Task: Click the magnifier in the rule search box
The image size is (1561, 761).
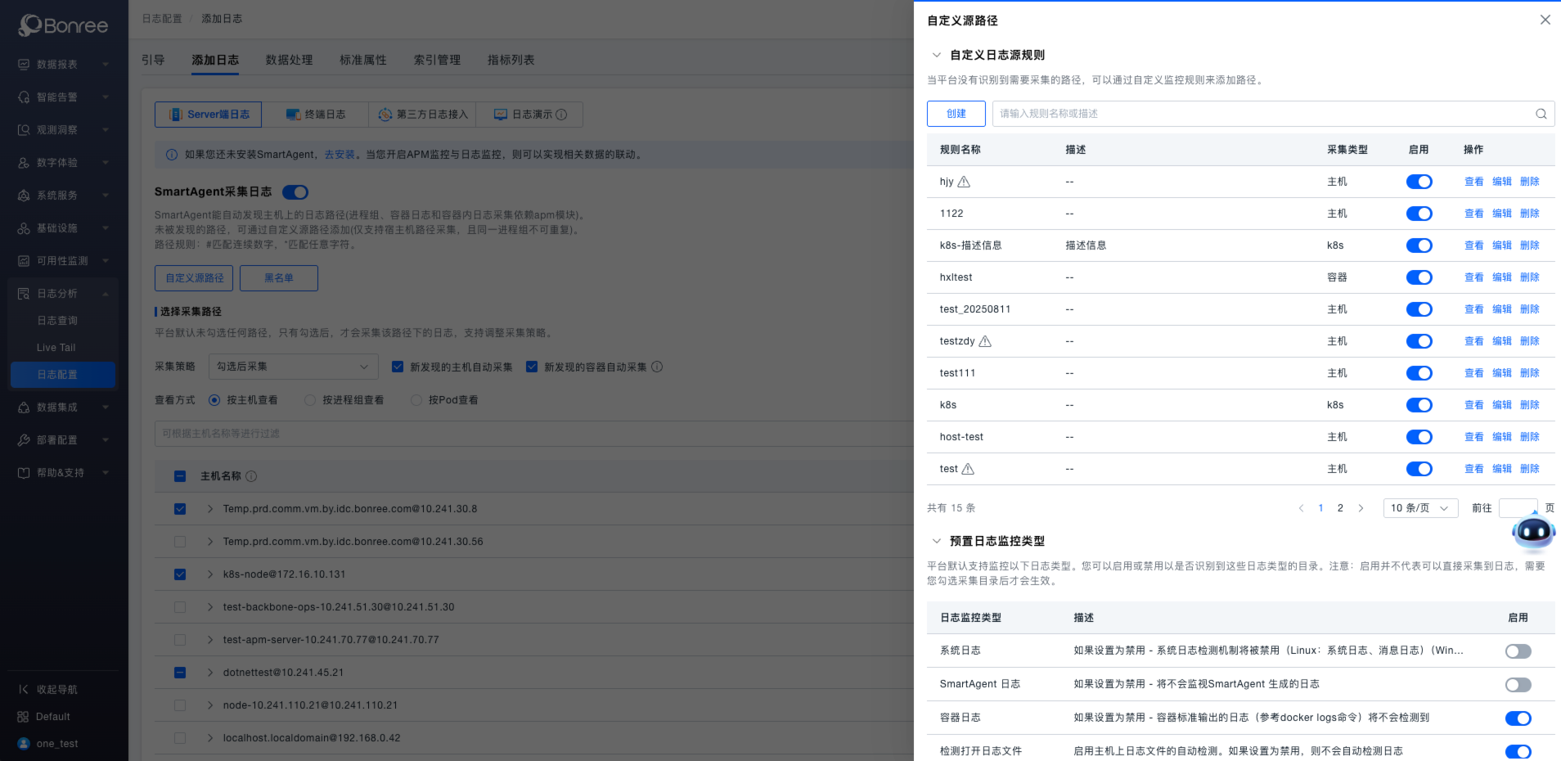Action: click(x=1541, y=114)
